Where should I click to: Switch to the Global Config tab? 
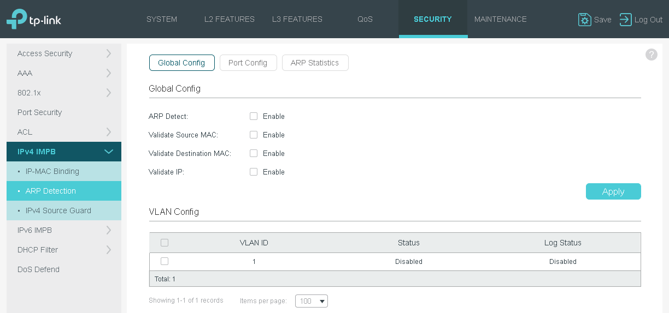181,63
